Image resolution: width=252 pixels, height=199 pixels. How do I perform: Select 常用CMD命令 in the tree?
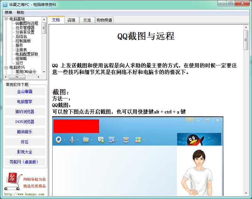point(26,72)
